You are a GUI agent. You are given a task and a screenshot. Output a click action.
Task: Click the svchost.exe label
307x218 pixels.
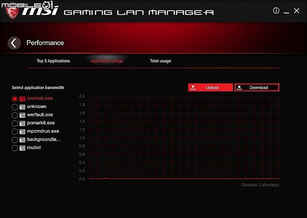[40, 98]
